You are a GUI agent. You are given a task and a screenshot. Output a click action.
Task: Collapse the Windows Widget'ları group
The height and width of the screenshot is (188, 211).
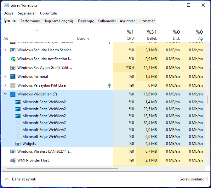[5, 94]
